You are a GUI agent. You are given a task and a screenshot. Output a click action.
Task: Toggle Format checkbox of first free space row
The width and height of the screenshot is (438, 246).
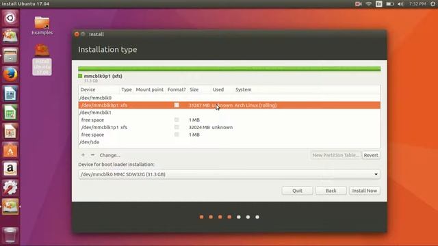tap(177, 120)
